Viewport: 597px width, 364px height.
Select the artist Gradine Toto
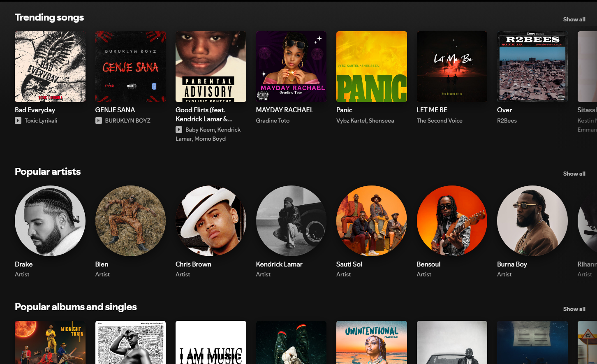click(273, 121)
